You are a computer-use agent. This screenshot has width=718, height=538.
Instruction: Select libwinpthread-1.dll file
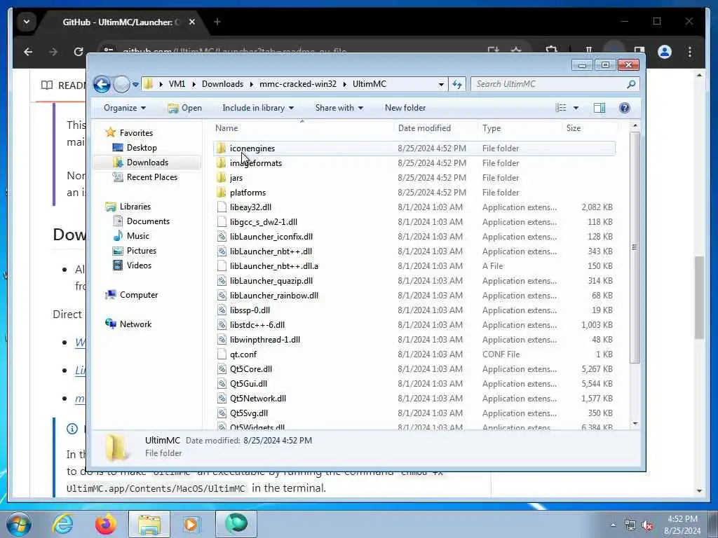(264, 340)
